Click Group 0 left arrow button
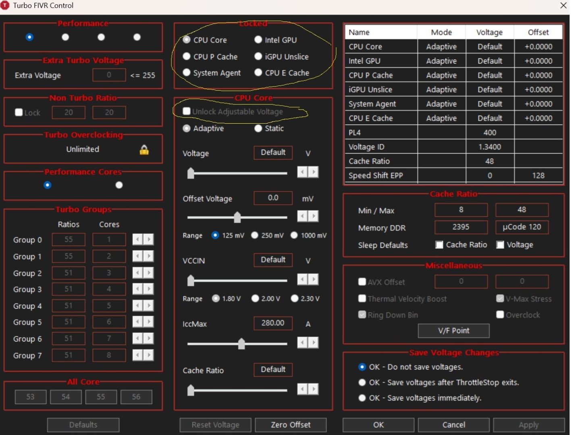Image resolution: width=572 pixels, height=435 pixels. (x=138, y=240)
